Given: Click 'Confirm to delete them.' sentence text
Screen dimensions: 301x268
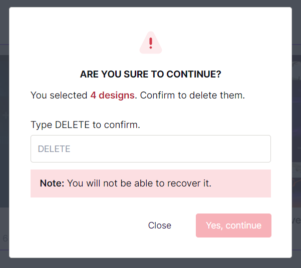Looking at the screenshot, I should click(192, 95).
